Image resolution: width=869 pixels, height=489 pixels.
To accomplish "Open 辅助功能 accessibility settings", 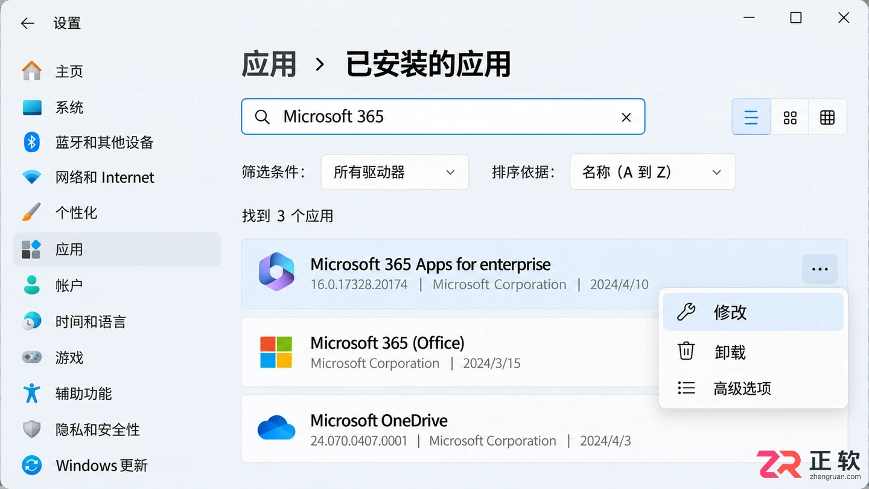I will tap(117, 394).
